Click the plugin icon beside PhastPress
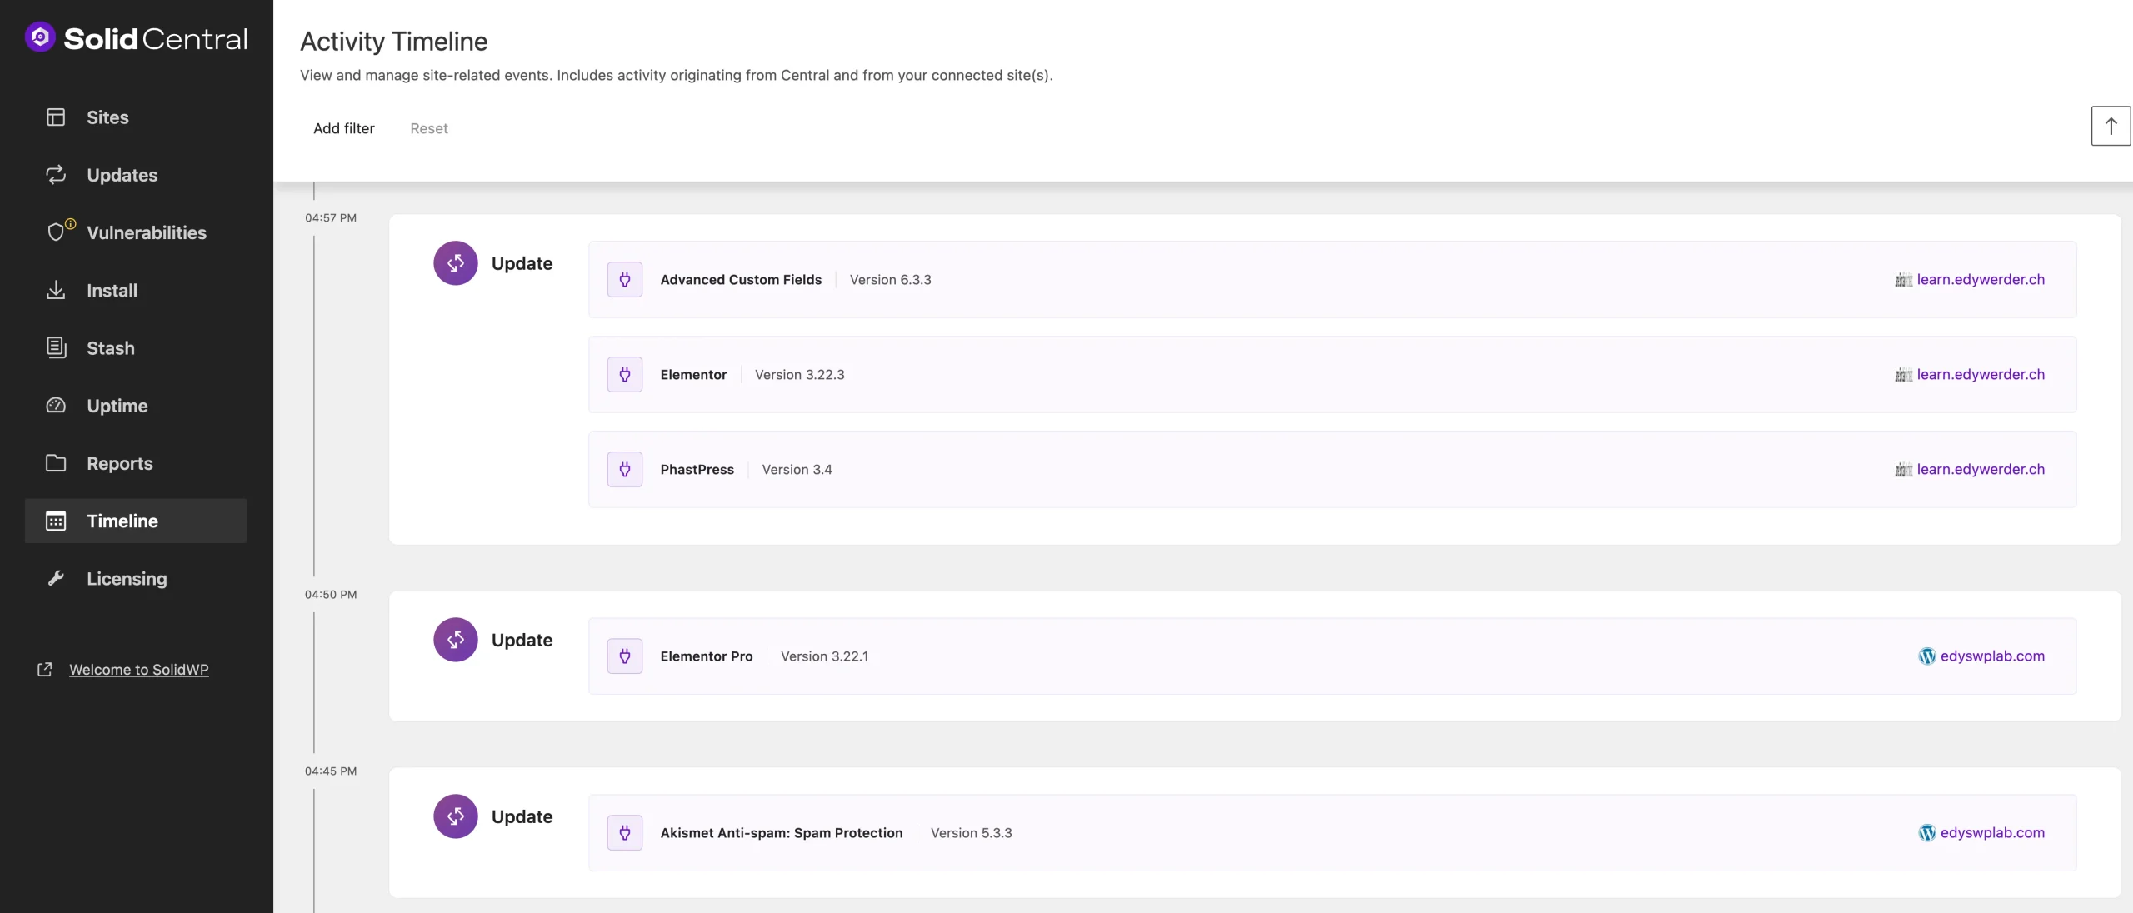 (624, 469)
